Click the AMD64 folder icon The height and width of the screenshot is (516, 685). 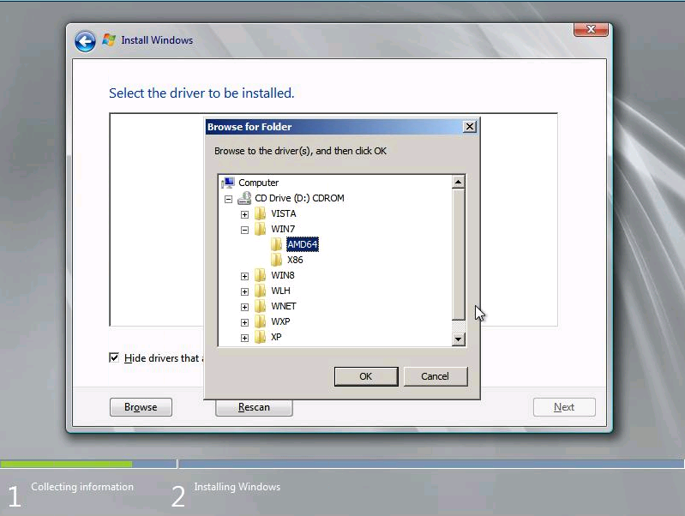pyautogui.click(x=277, y=244)
